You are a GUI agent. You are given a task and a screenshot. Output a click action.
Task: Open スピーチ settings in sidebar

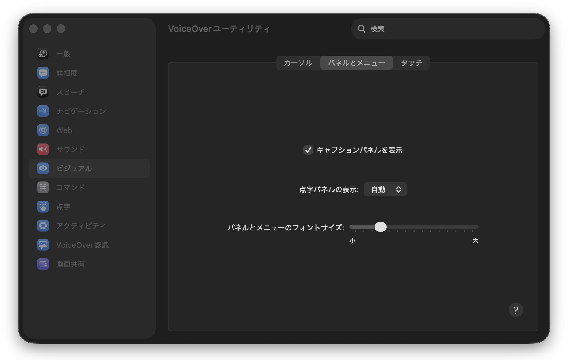(x=71, y=92)
